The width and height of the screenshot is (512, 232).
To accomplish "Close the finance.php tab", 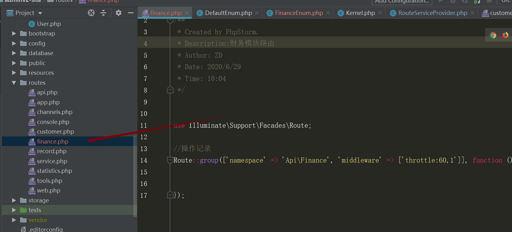I will coord(187,13).
